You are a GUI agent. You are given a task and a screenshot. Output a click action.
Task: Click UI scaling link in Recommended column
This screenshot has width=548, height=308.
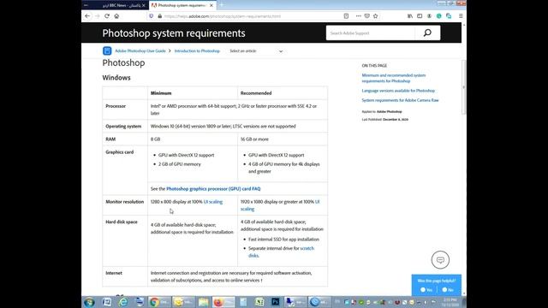[x=280, y=205]
